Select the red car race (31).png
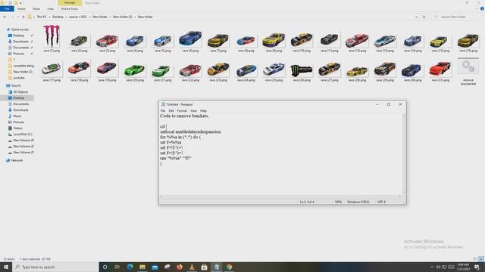This screenshot has width=485, height=272. click(440, 69)
